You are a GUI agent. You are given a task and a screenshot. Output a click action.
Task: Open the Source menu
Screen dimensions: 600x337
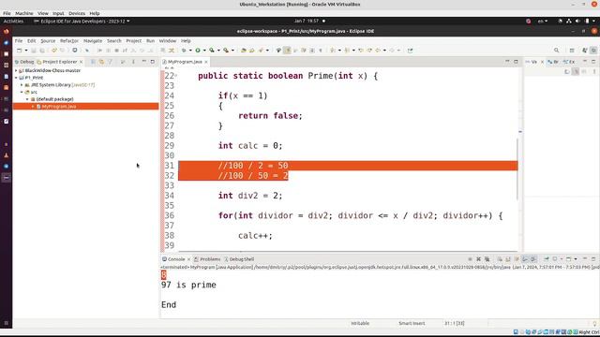[48, 41]
